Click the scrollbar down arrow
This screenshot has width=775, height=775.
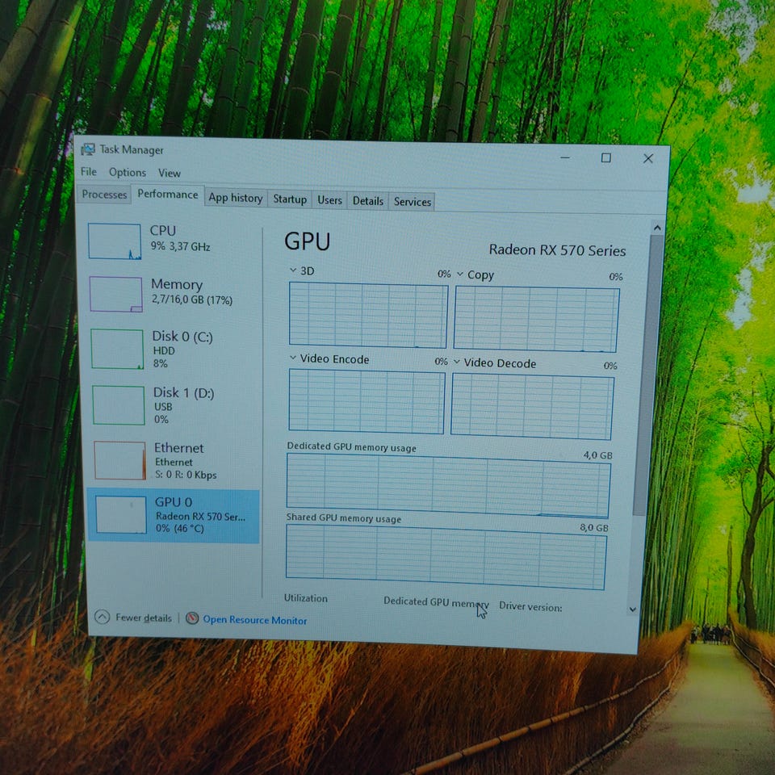633,610
